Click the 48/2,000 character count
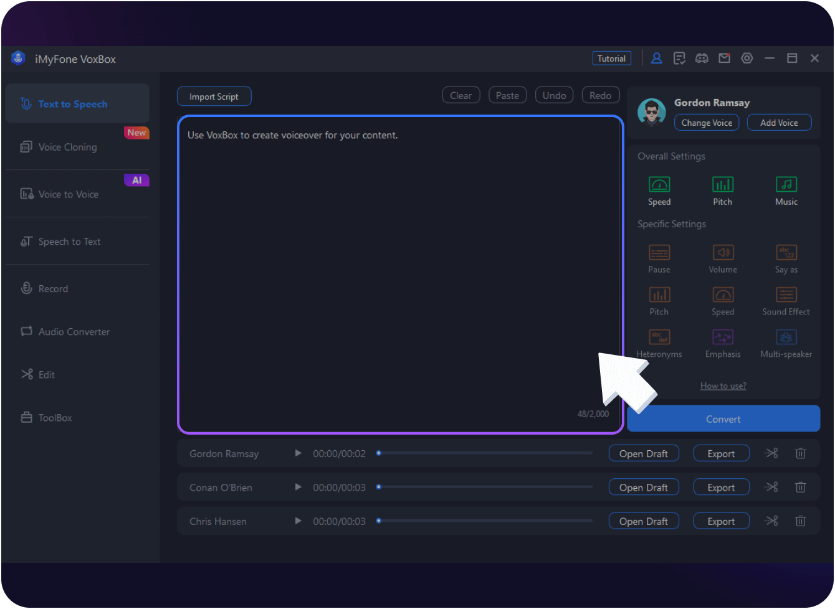 [593, 414]
